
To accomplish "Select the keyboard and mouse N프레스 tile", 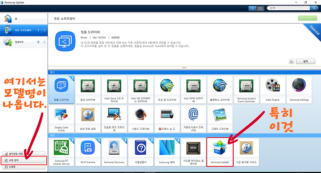I will 167,119.
